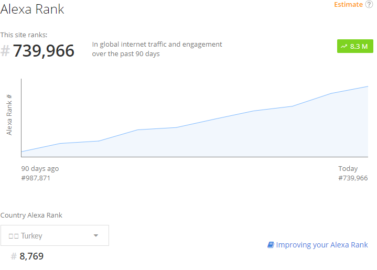Click the "Today" chart label
The width and height of the screenshot is (377, 270).
pos(348,169)
